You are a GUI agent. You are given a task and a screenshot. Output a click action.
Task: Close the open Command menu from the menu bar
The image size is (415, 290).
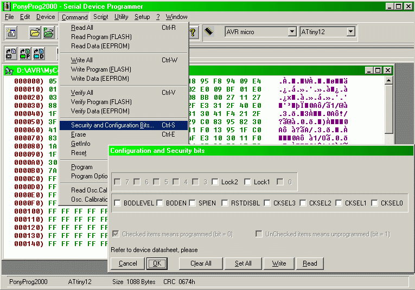coord(75,17)
